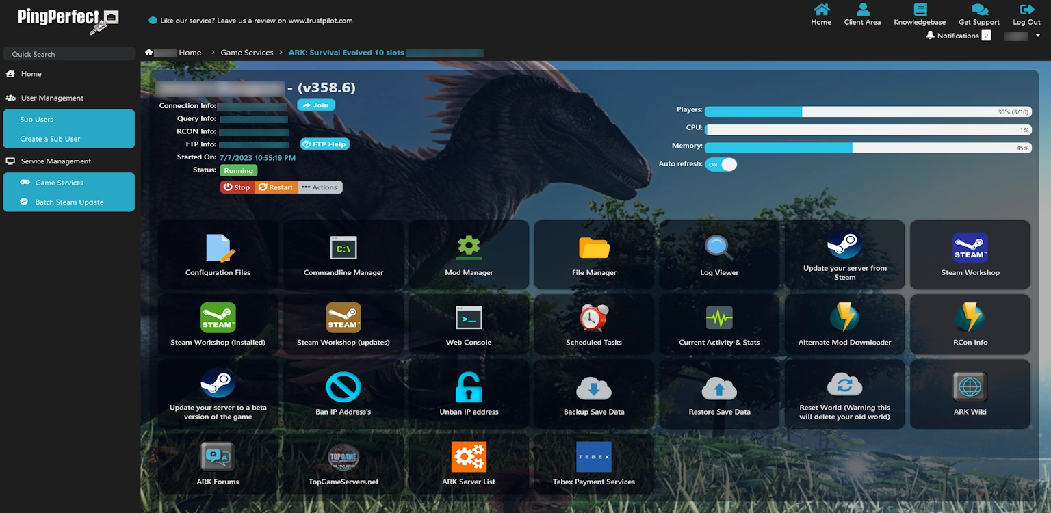1051x513 pixels.
Task: Select Game Services in the sidebar
Action: [x=60, y=183]
